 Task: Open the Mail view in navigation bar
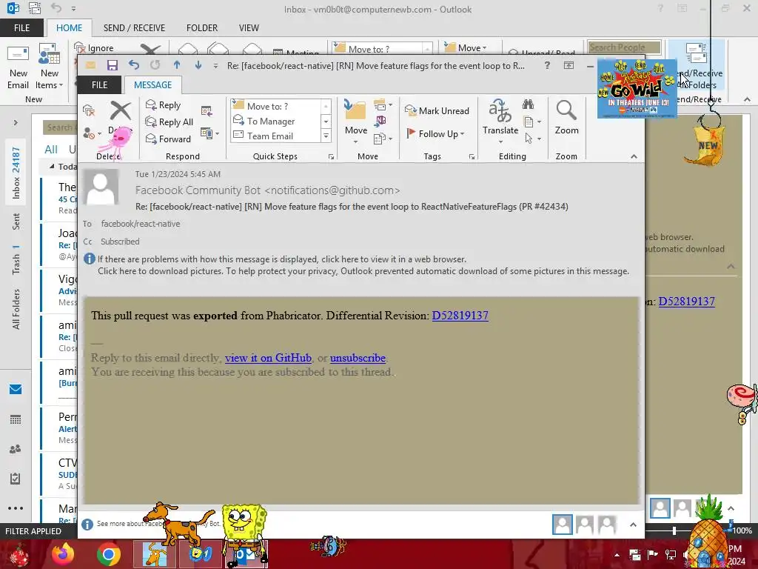16,389
